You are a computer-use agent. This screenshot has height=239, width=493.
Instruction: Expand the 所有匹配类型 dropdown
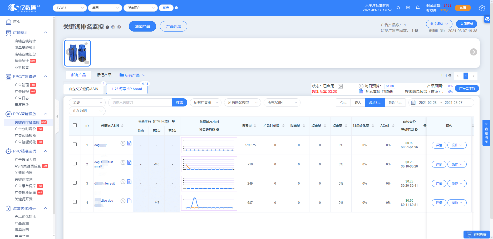(x=242, y=103)
